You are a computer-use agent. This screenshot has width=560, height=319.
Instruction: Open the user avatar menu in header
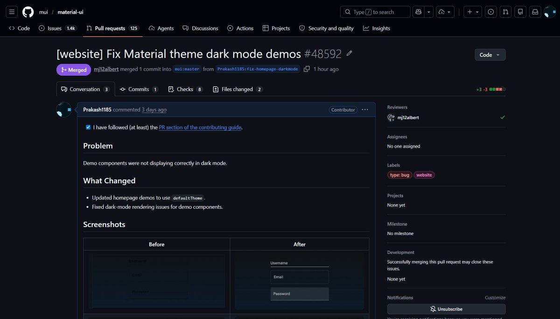pyautogui.click(x=550, y=12)
